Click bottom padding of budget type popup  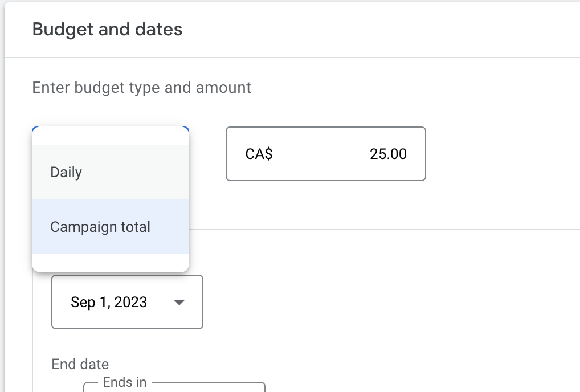point(111,263)
